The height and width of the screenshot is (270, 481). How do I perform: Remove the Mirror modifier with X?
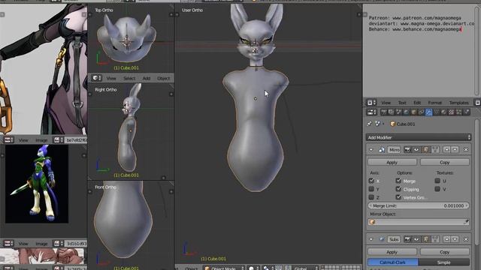pyautogui.click(x=466, y=150)
